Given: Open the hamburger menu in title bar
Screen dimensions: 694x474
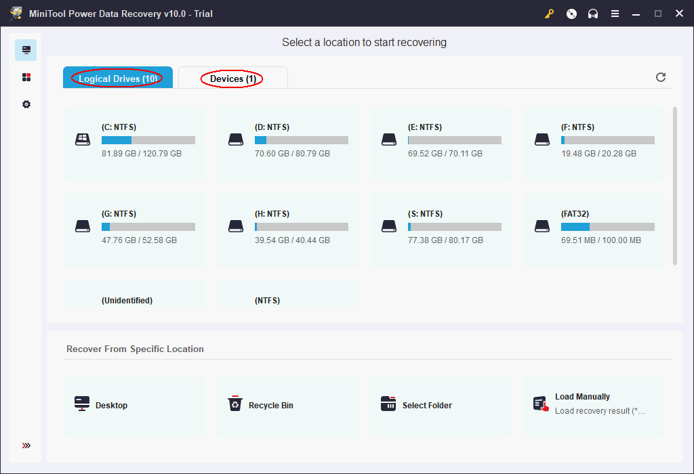Looking at the screenshot, I should pyautogui.click(x=615, y=14).
